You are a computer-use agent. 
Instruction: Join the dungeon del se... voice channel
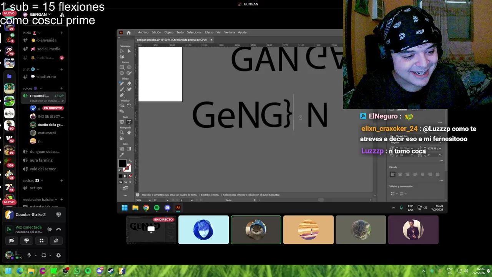tap(43, 152)
